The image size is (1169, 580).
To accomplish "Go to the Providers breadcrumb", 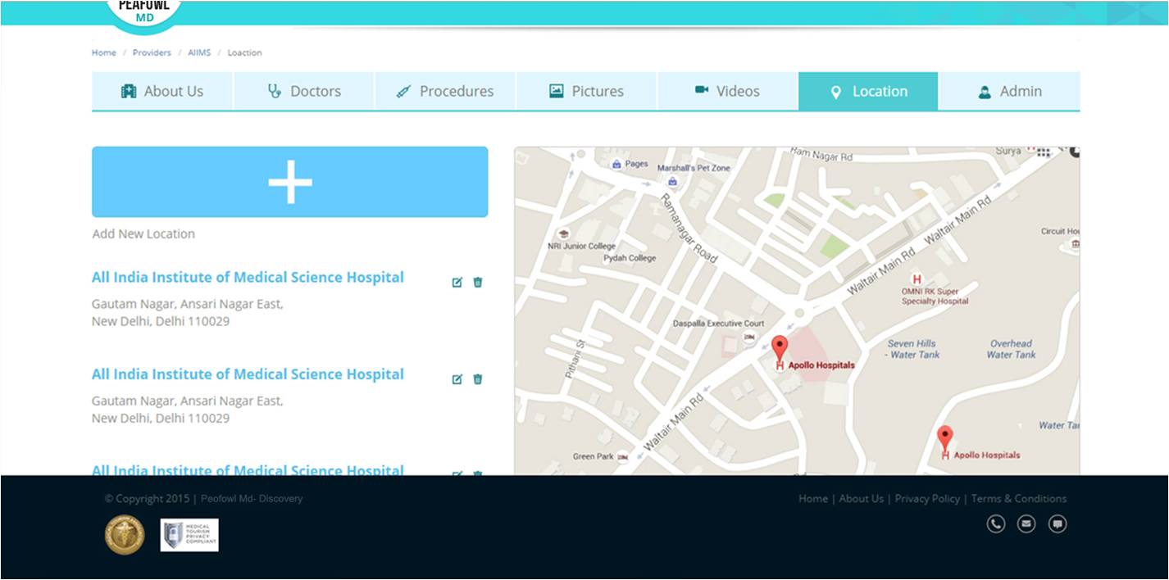I will (x=152, y=52).
